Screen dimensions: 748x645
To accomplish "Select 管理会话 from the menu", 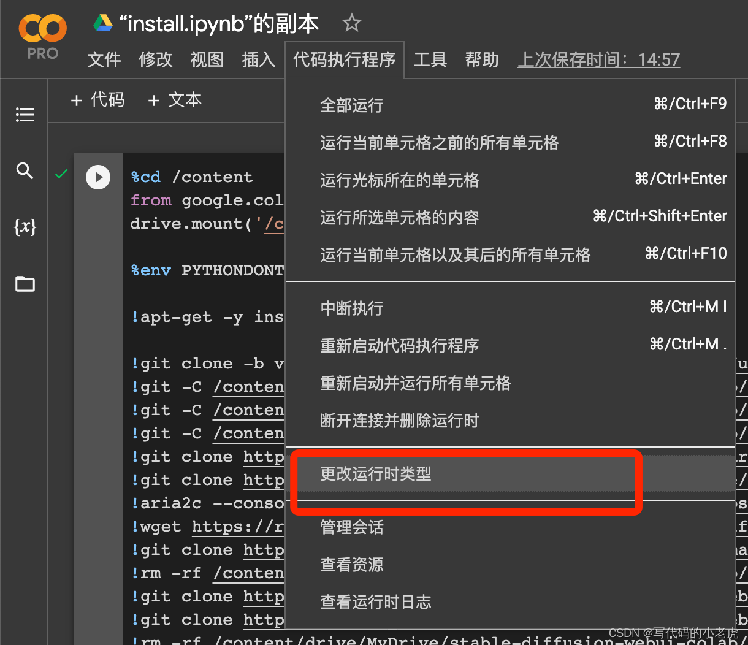I will [x=351, y=527].
